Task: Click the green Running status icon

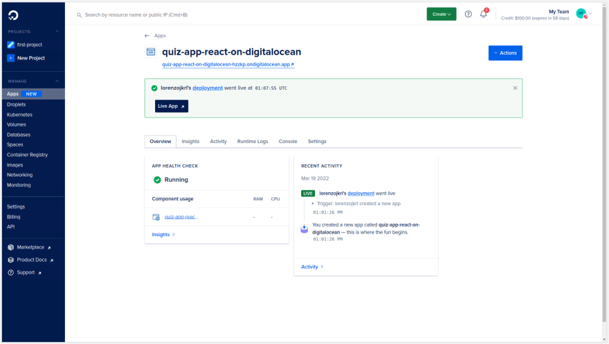Action: pyautogui.click(x=157, y=180)
